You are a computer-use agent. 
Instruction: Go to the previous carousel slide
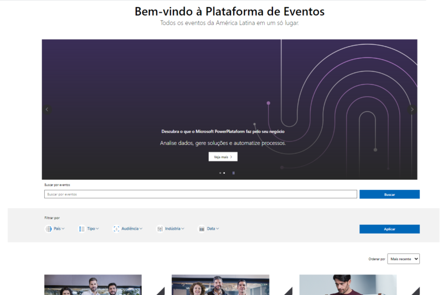pos(47,110)
